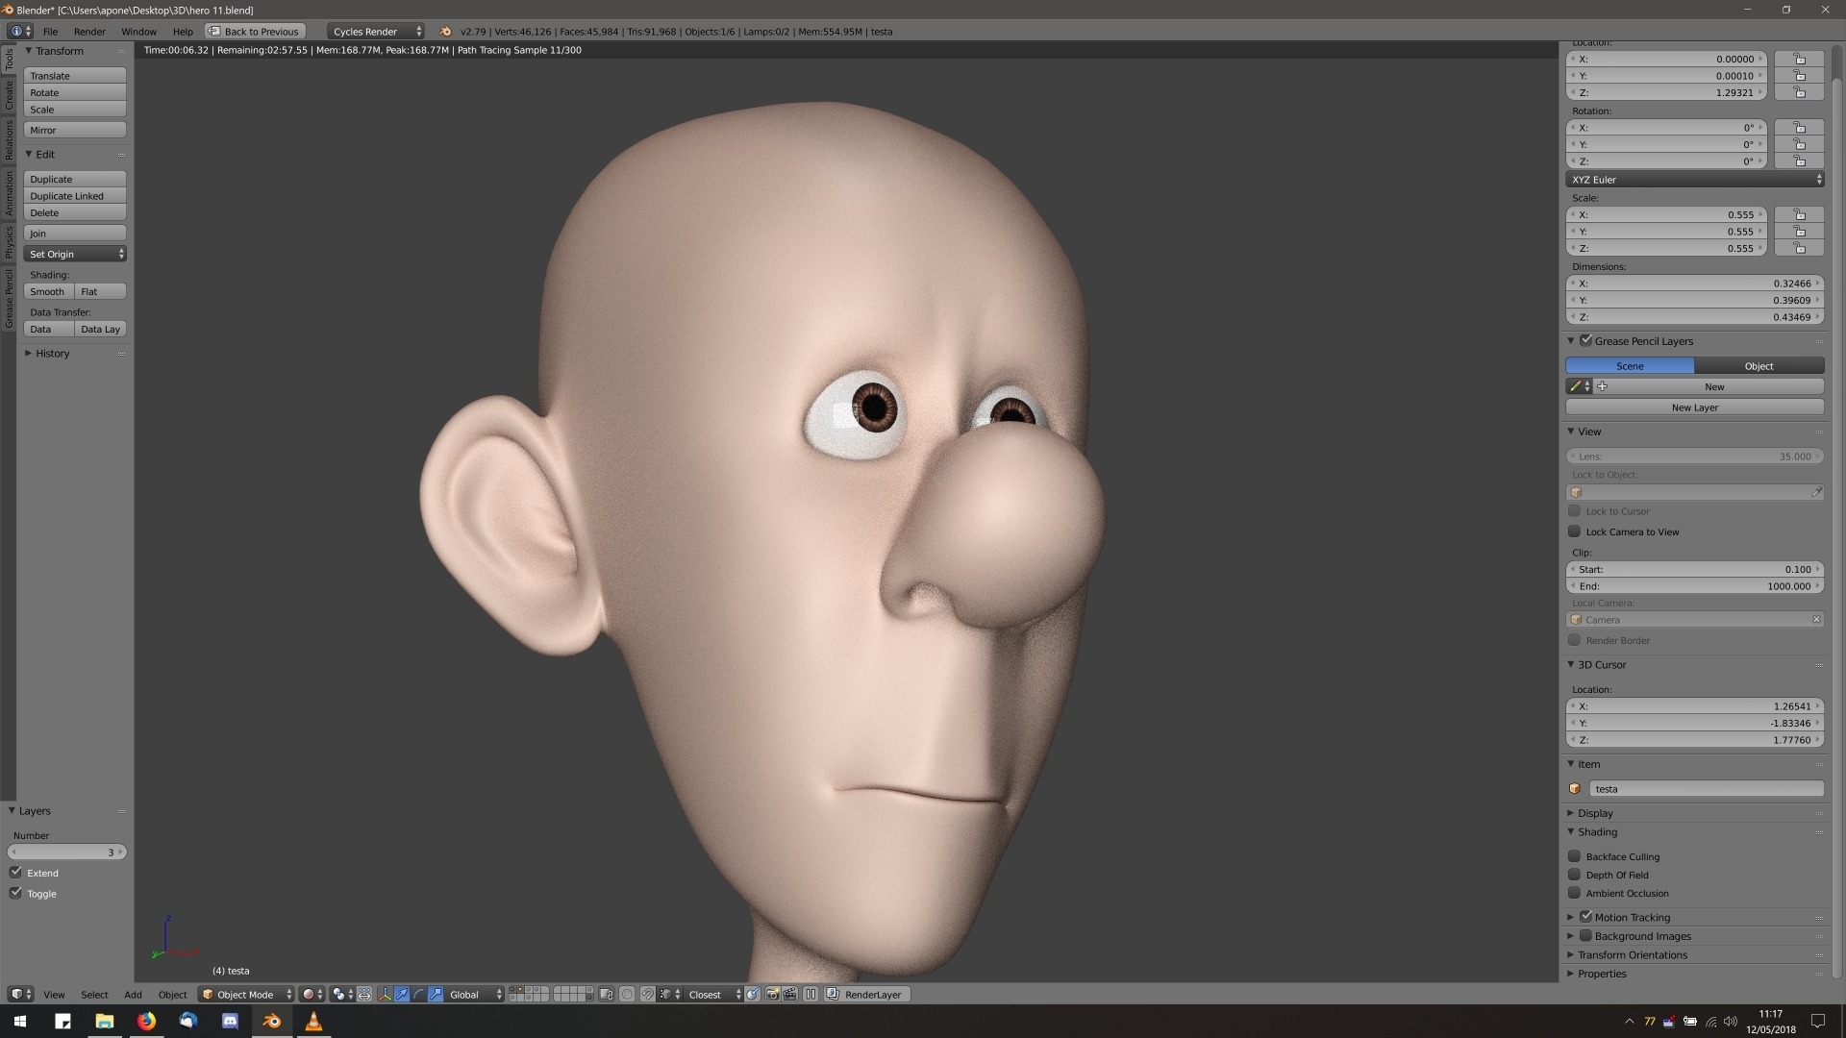The width and height of the screenshot is (1846, 1038).
Task: Enable Ambient Occlusion shading option
Action: coord(1574,893)
